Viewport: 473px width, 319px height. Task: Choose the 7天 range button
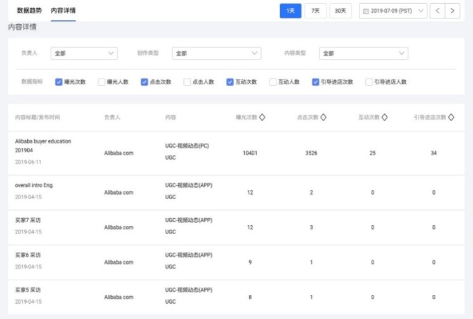[x=315, y=11]
